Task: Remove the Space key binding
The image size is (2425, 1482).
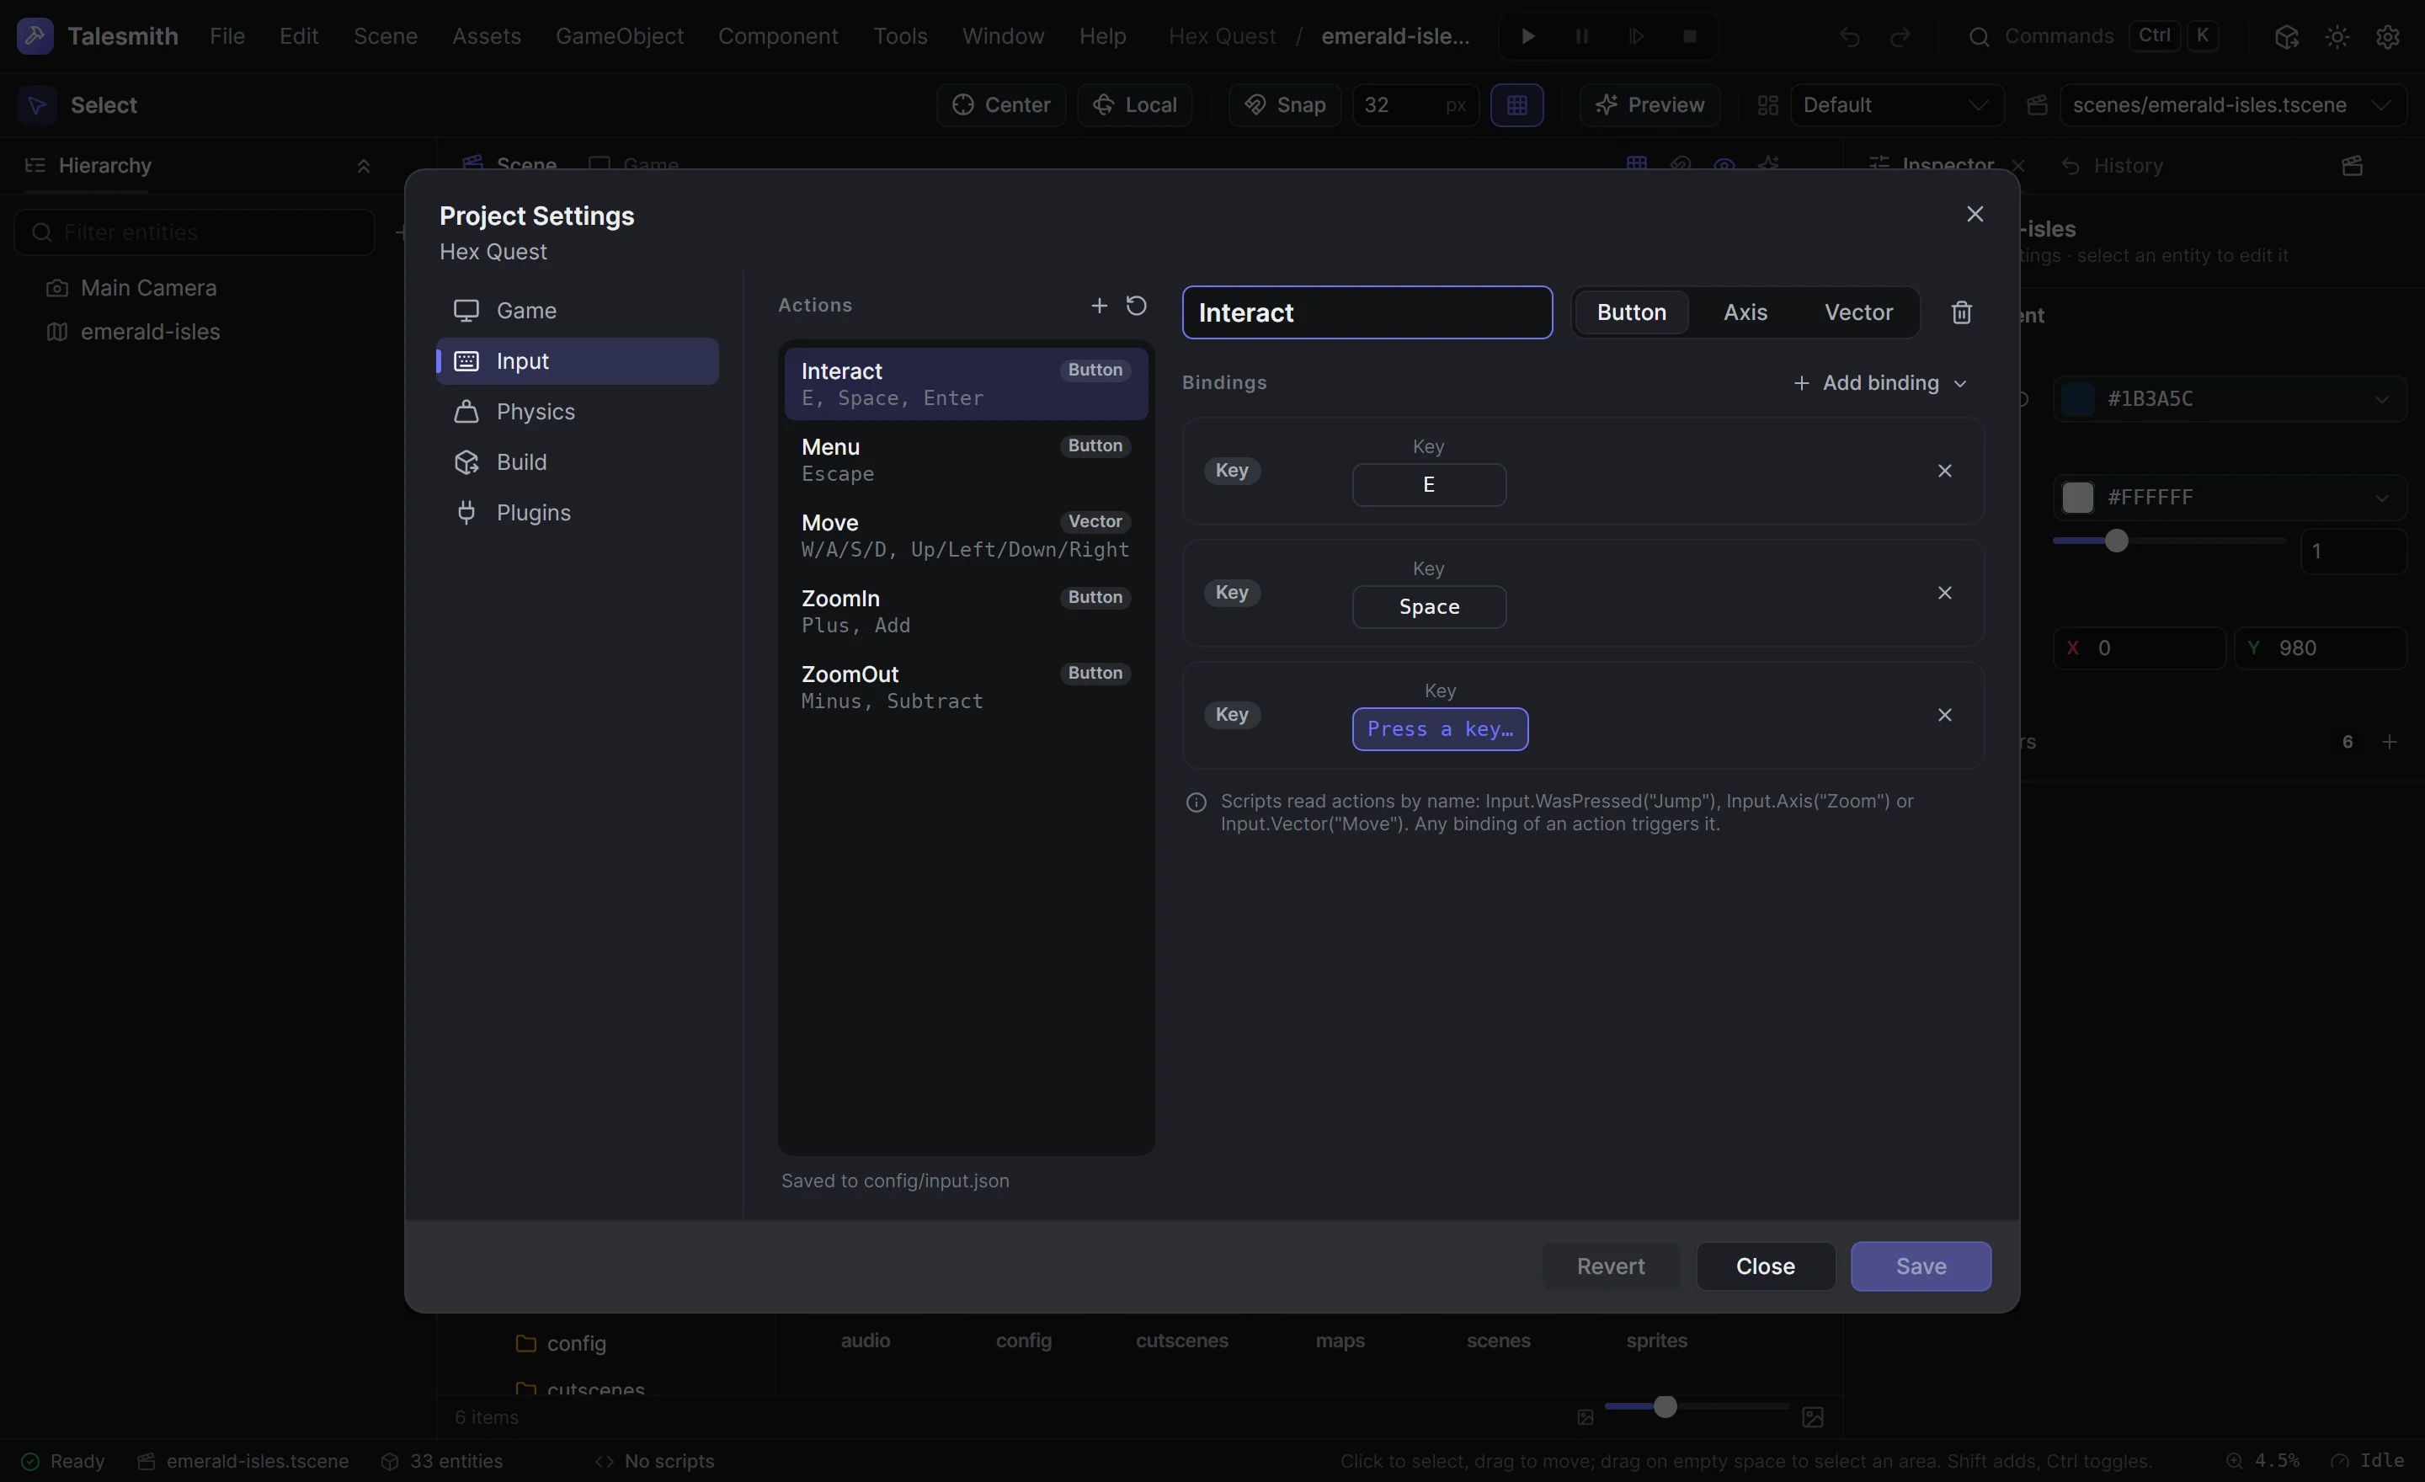Action: (x=1945, y=594)
